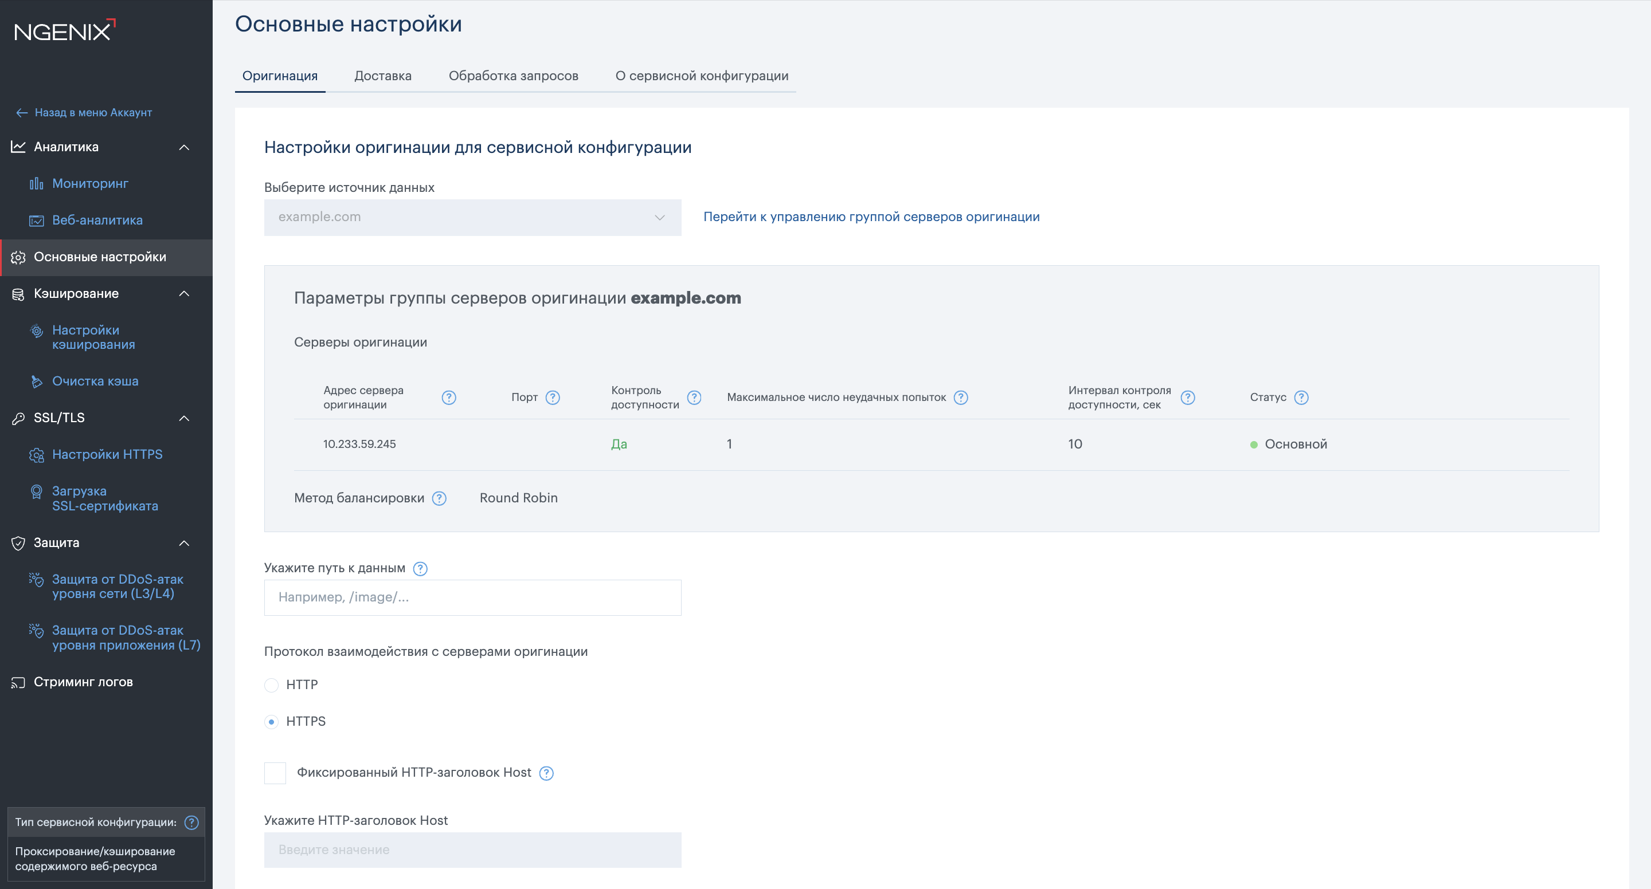Open the data source dropdown example.com
The height and width of the screenshot is (889, 1651).
472,217
